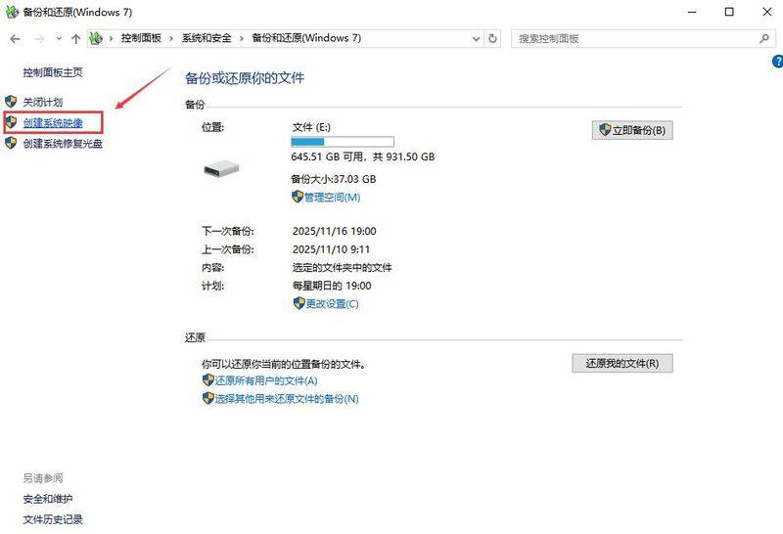Click next backup time 2025/11/16 19:00
Viewport: 783px width, 534px height.
point(334,231)
